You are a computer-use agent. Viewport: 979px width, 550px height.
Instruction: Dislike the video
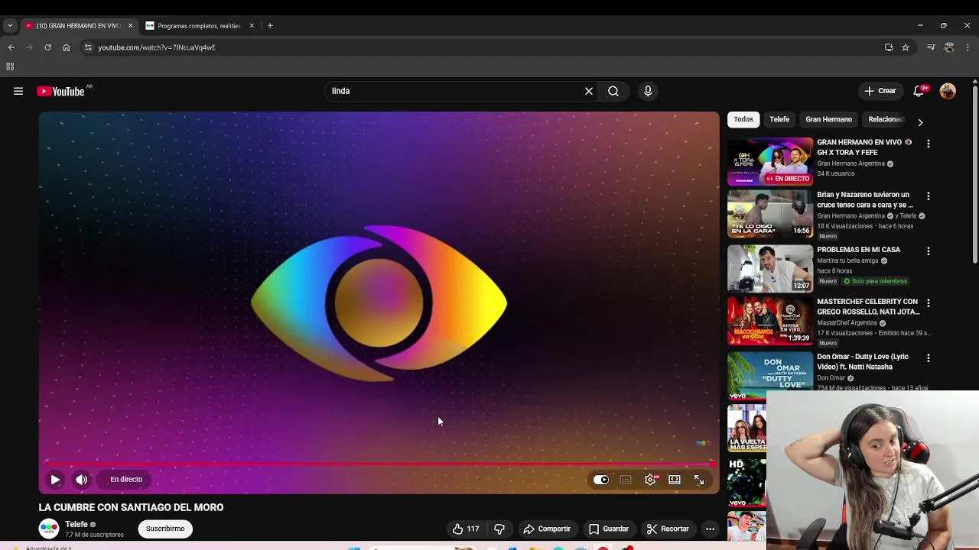(x=499, y=529)
